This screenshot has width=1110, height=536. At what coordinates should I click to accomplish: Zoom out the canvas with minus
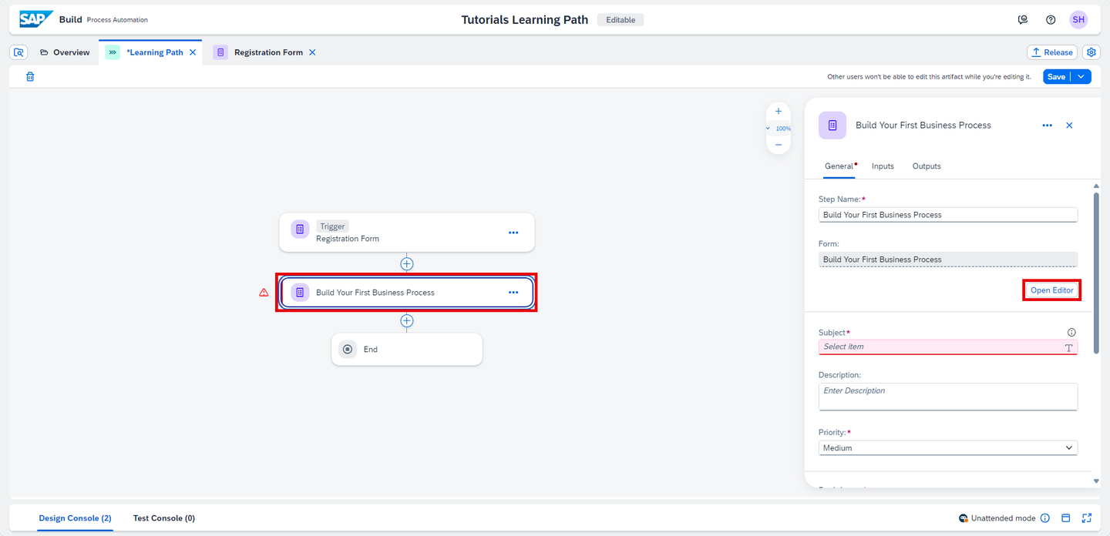779,145
